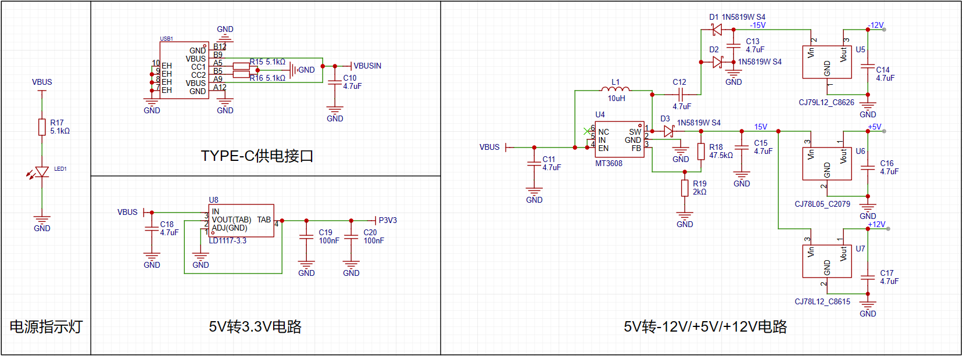The image size is (963, 356).
Task: Select diode D2 symbol
Action: pyautogui.click(x=717, y=62)
